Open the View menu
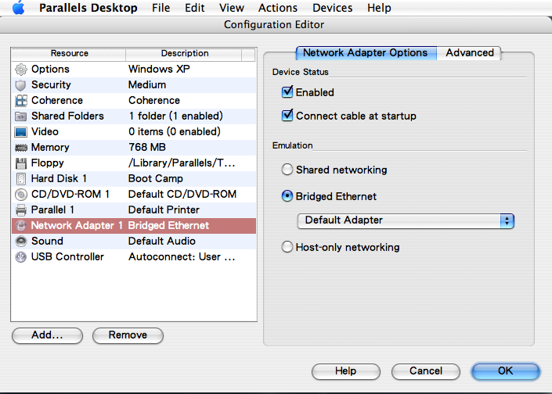The image size is (552, 394). tap(232, 8)
